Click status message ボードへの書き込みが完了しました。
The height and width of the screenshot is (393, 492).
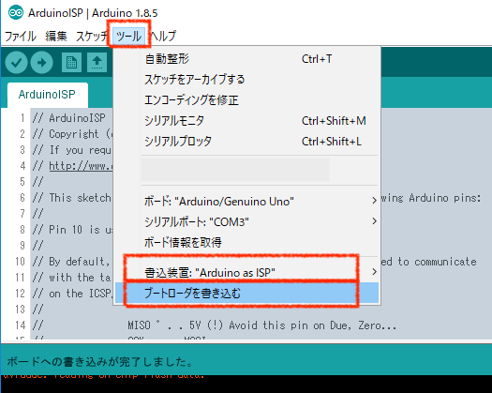click(99, 362)
